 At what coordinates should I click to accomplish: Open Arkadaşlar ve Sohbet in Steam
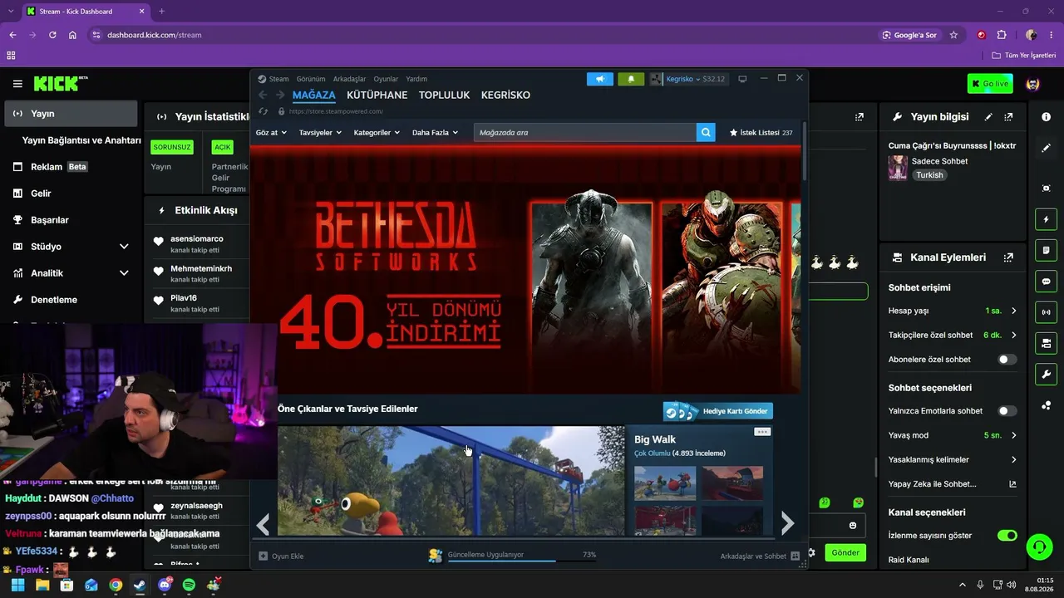pos(760,556)
